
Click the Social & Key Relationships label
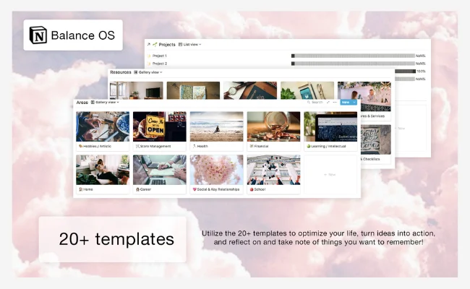click(x=218, y=189)
